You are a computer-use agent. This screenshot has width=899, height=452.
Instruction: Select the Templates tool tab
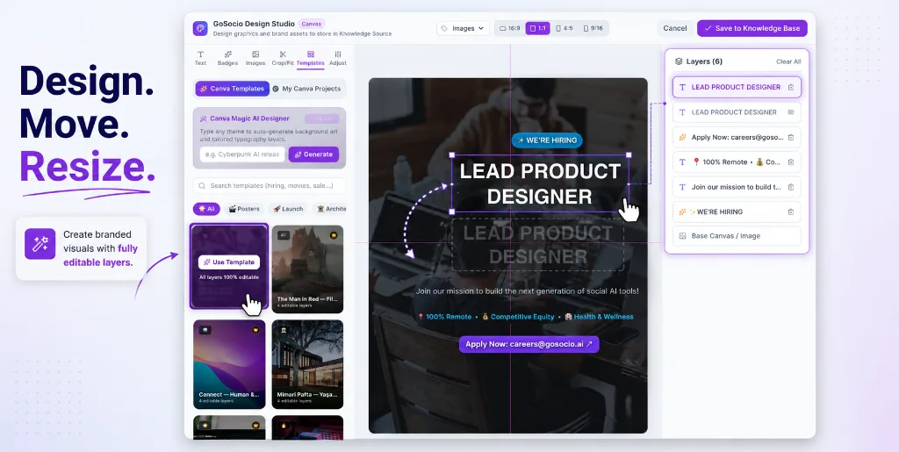pos(310,59)
